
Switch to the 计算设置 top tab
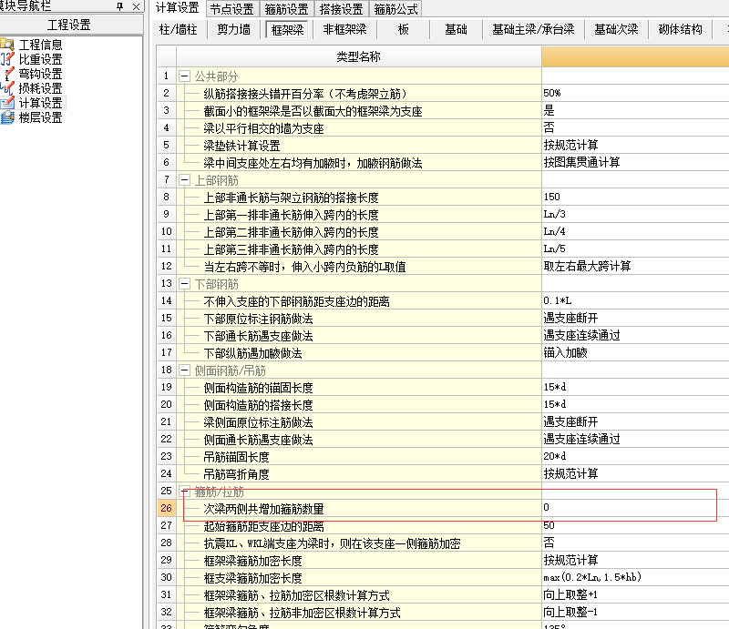[x=177, y=8]
